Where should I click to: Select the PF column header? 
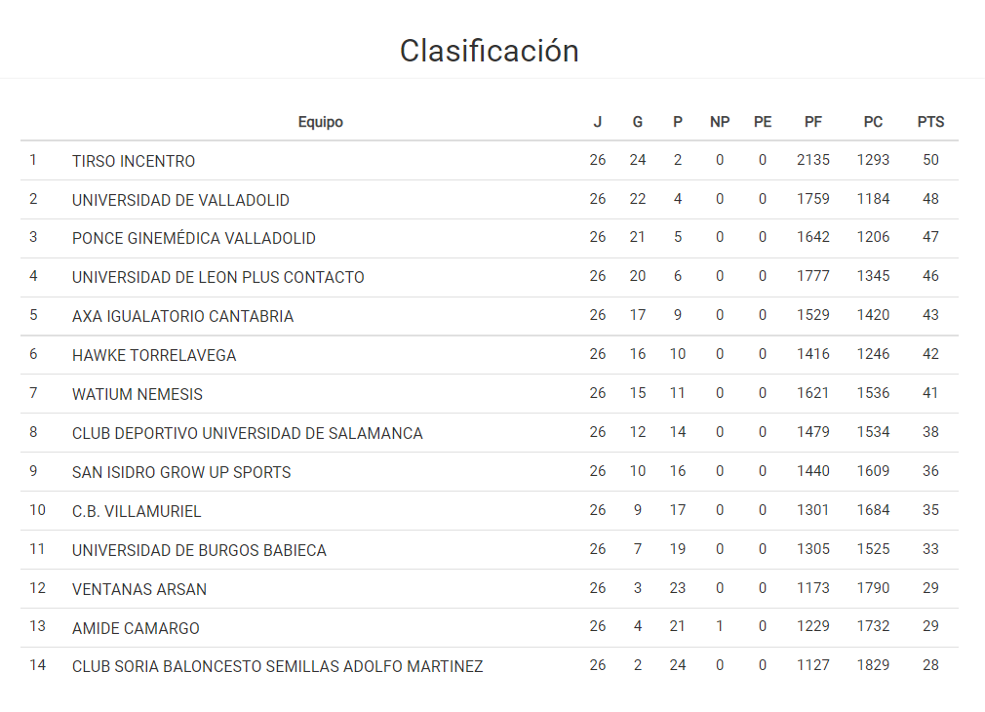(813, 122)
